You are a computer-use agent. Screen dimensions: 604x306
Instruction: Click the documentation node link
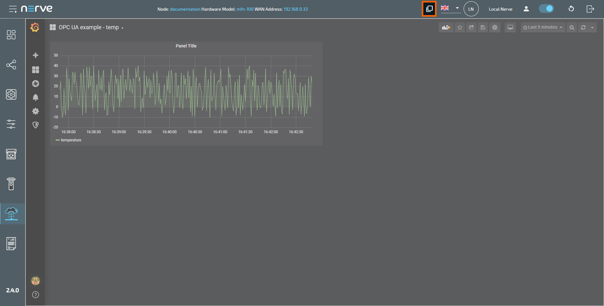point(185,9)
